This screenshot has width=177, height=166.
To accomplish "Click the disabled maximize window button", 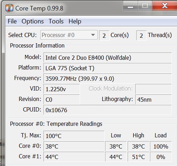I will click(x=145, y=6).
